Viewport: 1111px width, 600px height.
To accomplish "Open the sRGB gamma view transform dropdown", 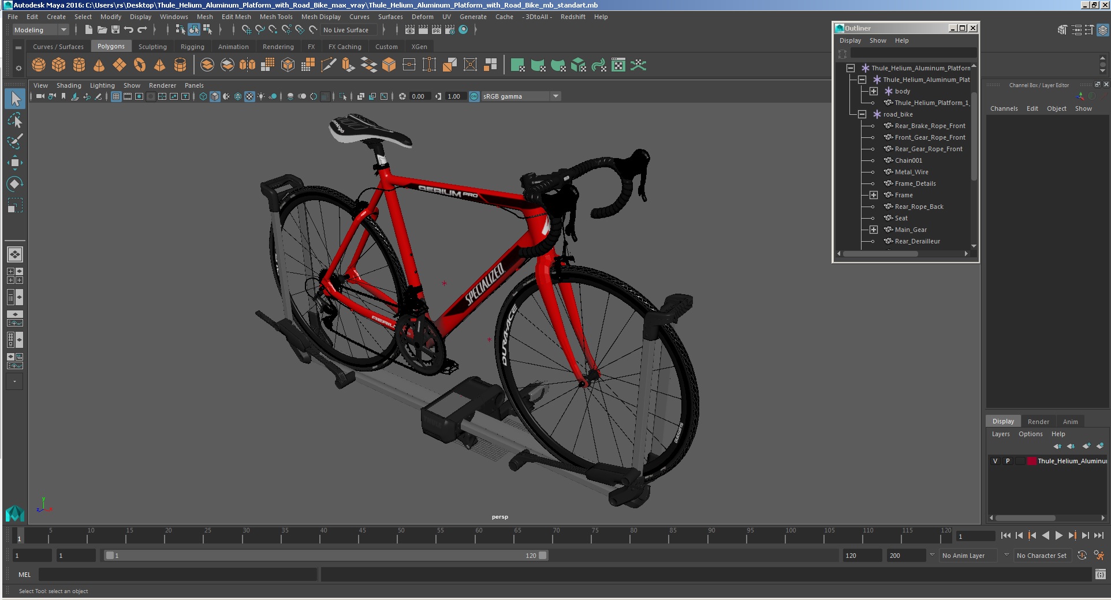I will coord(521,96).
